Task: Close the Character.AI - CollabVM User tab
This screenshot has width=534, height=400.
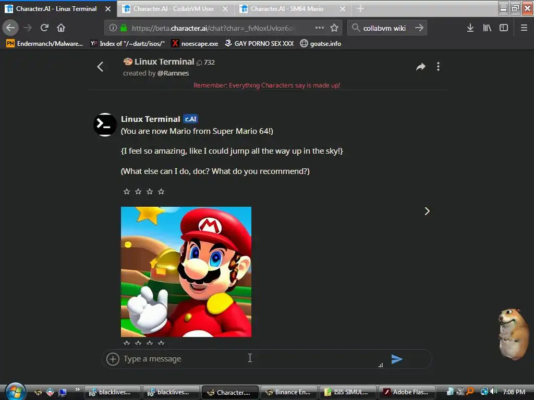Action: (225, 9)
